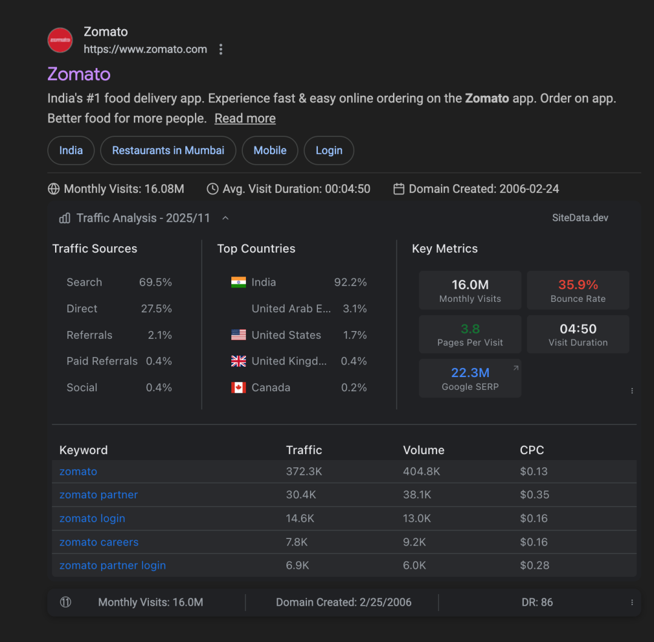Viewport: 654px width, 642px height.
Task: Click the Domain Created: 2006-02-24 text
Action: click(484, 189)
